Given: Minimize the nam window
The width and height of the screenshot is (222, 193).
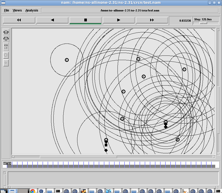Looking at the screenshot, I should pos(210,3).
